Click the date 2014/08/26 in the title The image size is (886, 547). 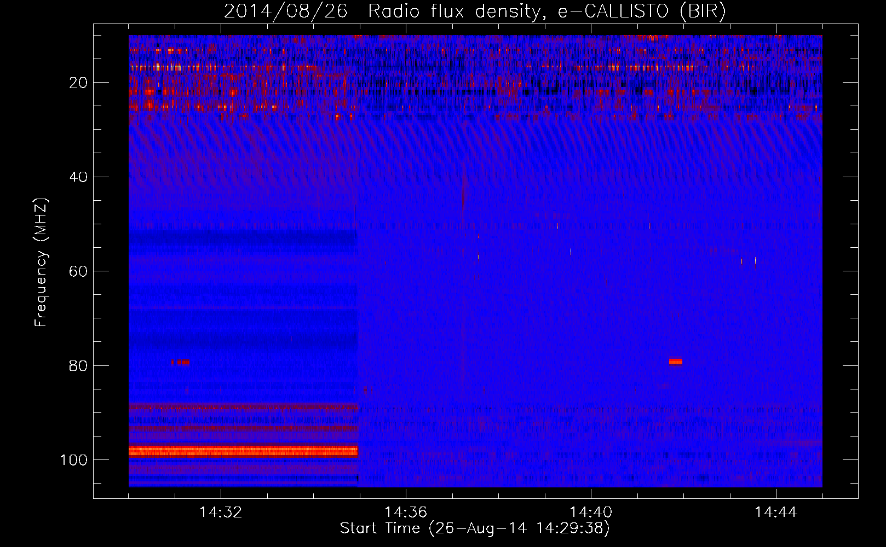pos(285,11)
